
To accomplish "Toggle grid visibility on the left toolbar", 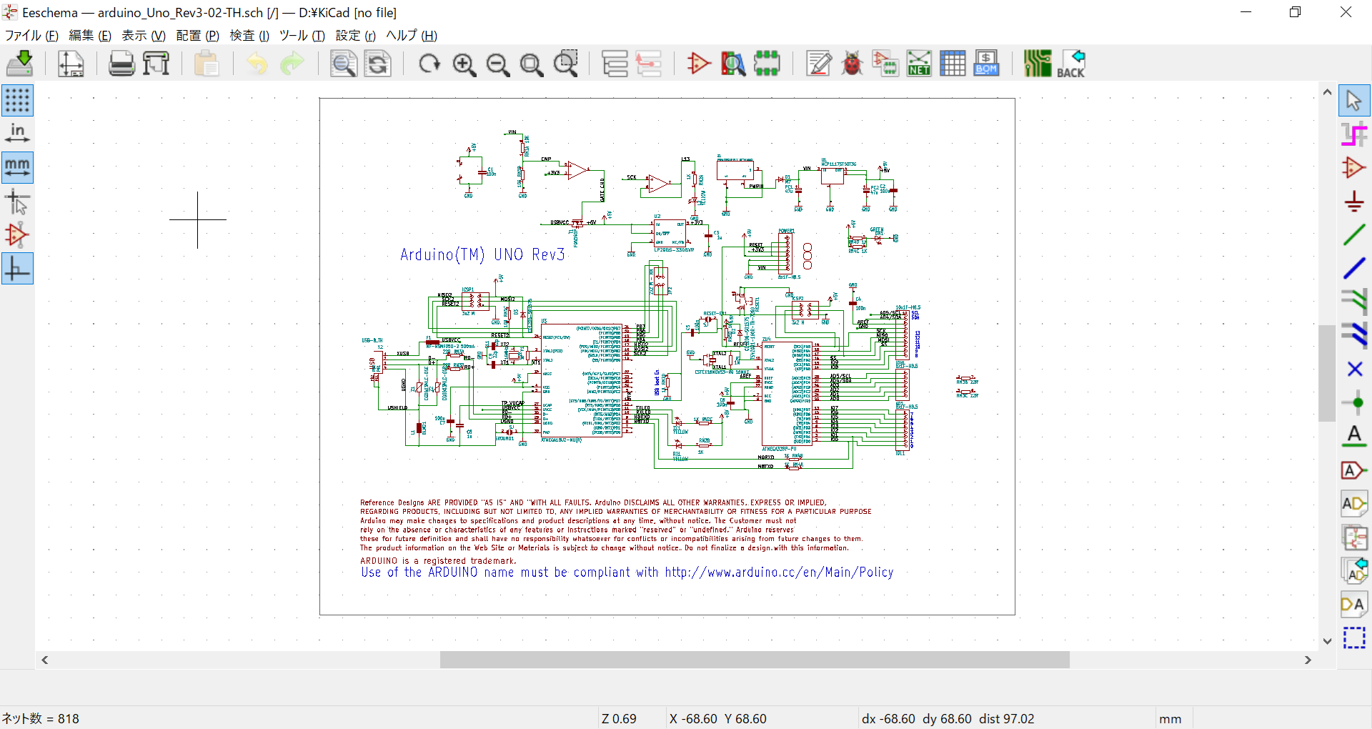I will click(17, 101).
